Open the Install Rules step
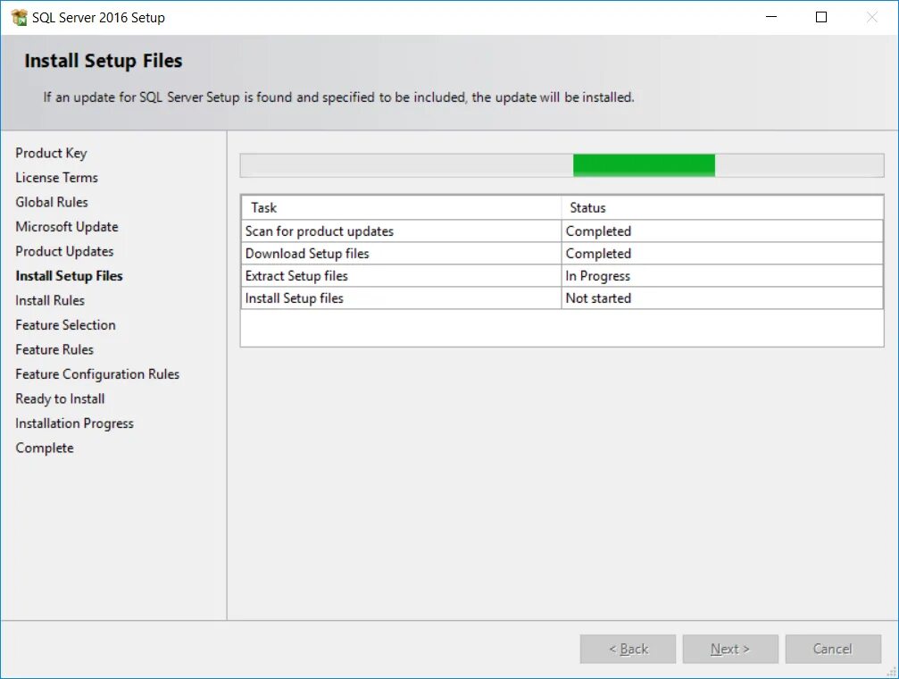Screen dimensions: 899x679 coord(49,300)
